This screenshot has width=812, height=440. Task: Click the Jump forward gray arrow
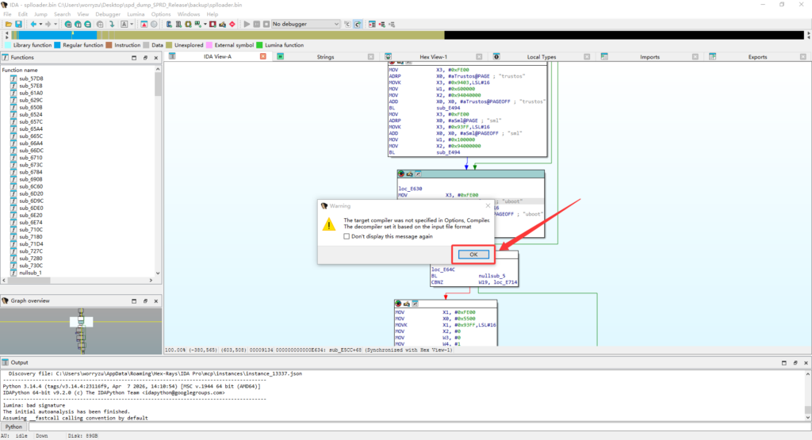(x=48, y=25)
